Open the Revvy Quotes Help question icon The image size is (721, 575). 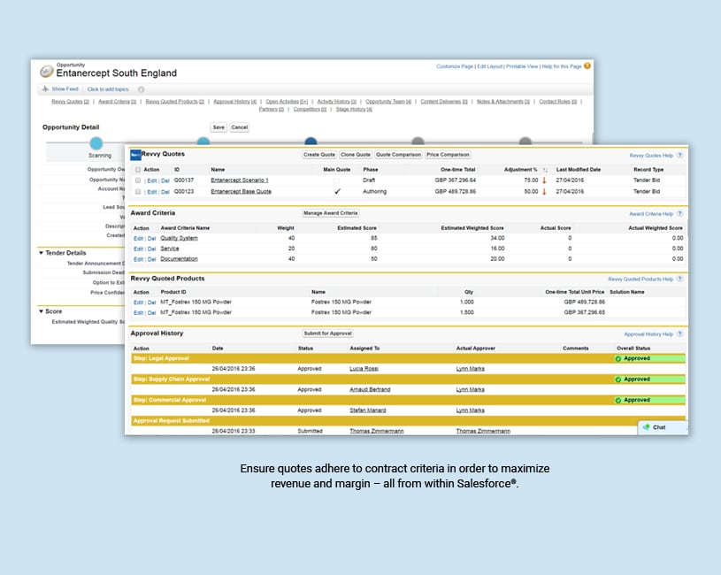[679, 156]
